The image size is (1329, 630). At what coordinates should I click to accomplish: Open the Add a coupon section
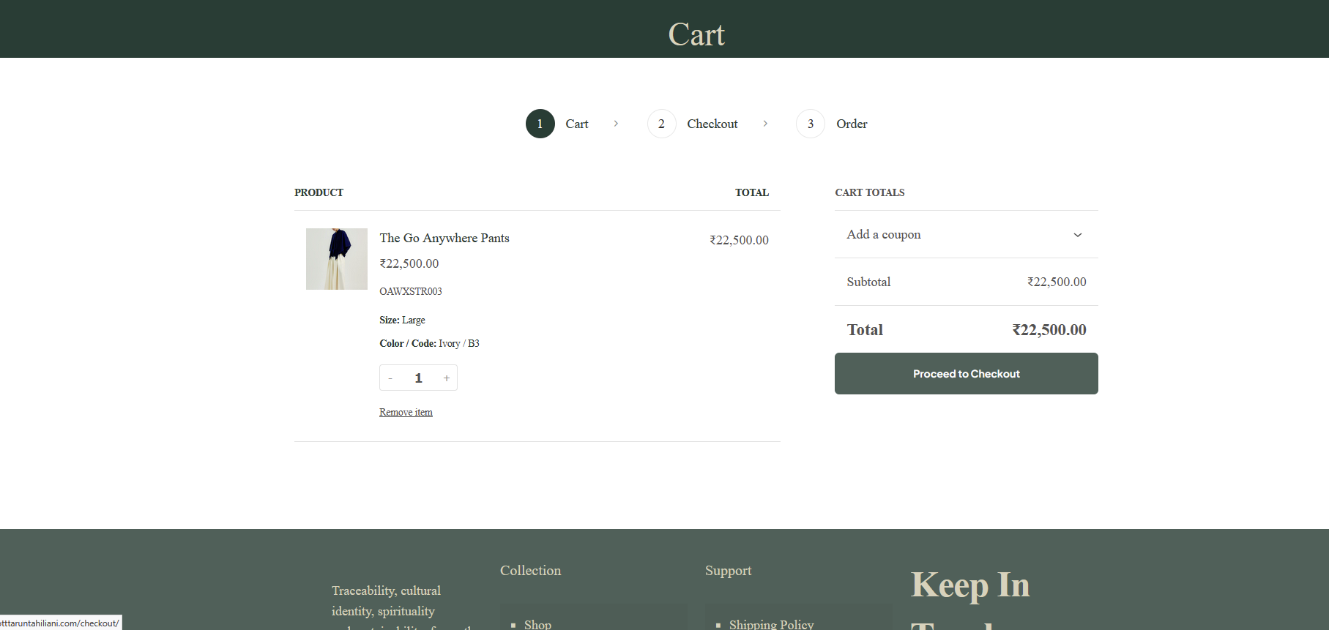point(883,235)
